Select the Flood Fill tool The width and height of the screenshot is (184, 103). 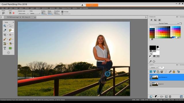coord(10,44)
